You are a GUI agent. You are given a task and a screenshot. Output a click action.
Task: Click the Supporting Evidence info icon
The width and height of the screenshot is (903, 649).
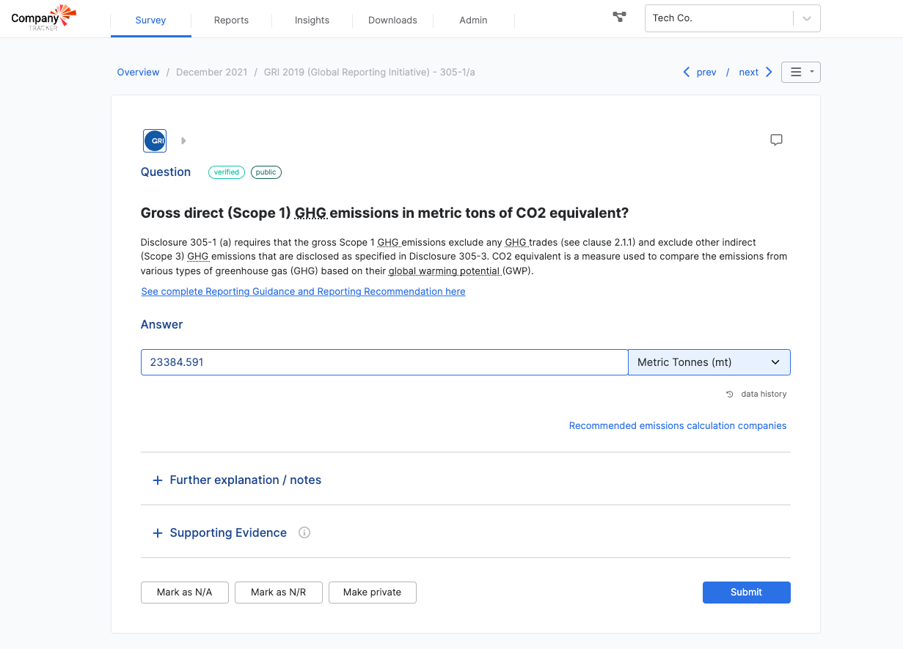[x=304, y=532]
